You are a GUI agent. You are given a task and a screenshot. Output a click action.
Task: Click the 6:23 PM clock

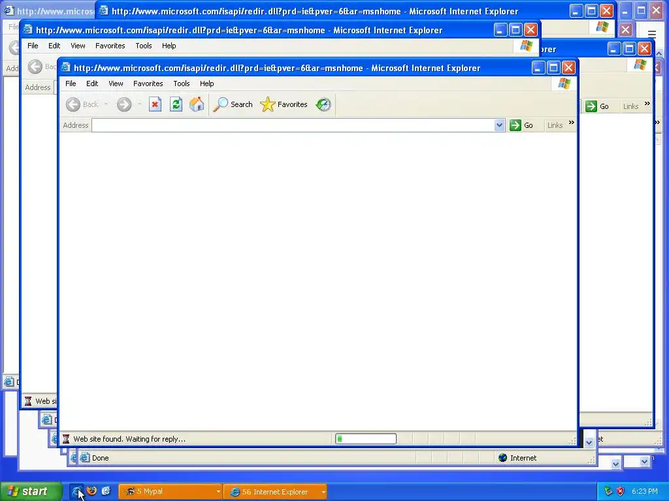[x=645, y=492]
